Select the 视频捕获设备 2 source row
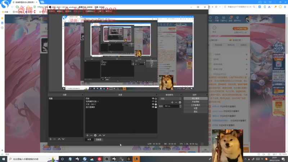This screenshot has height=162, width=288. pyautogui.click(x=121, y=101)
